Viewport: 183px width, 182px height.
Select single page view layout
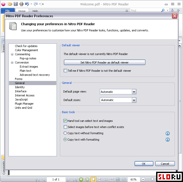pyautogui.click(x=93, y=179)
